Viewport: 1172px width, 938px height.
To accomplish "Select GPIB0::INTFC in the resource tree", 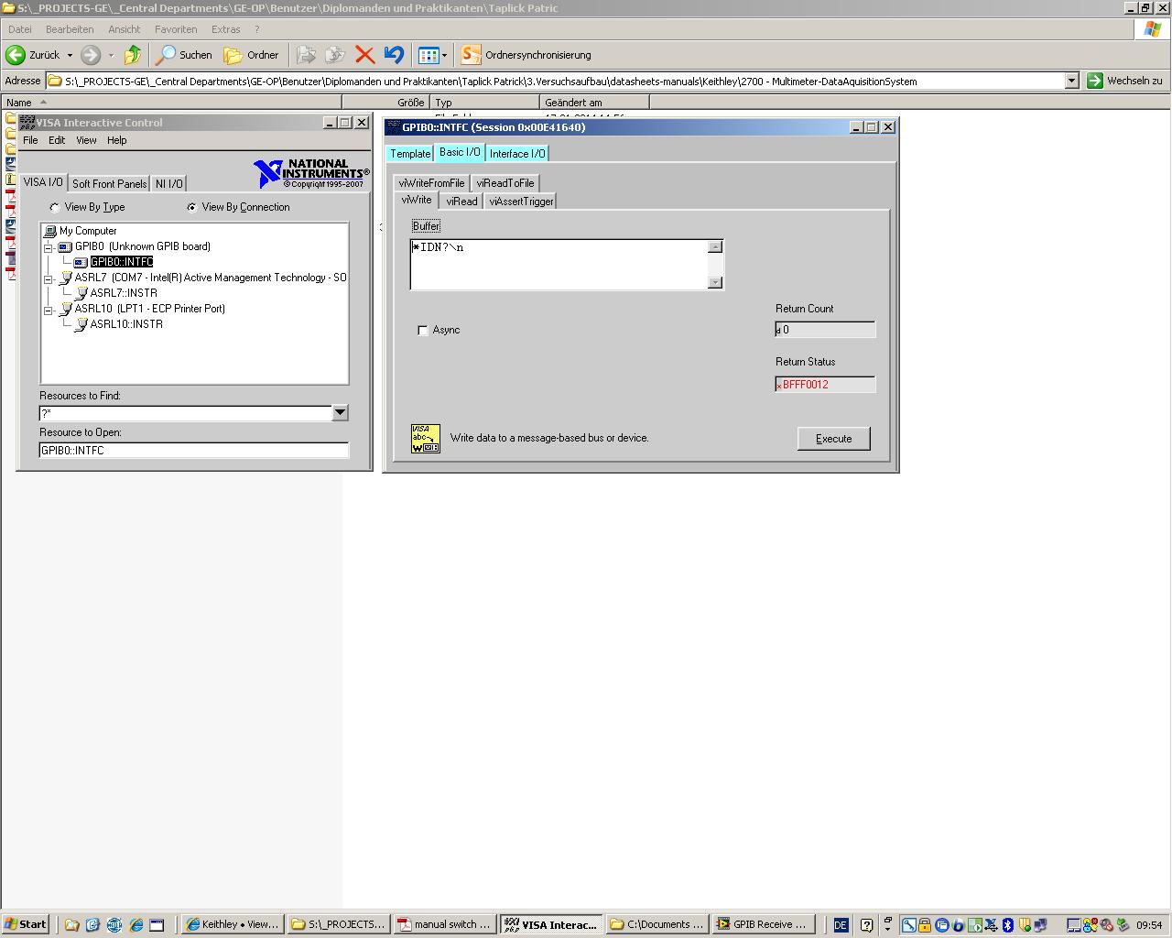I will (x=121, y=262).
